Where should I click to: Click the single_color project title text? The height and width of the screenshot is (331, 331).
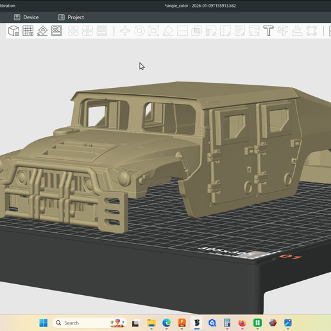(200, 6)
